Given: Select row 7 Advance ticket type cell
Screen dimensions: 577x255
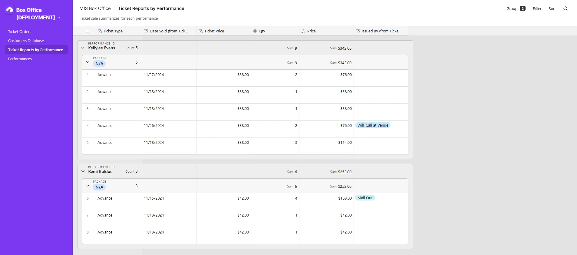Looking at the screenshot, I should [x=112, y=219].
